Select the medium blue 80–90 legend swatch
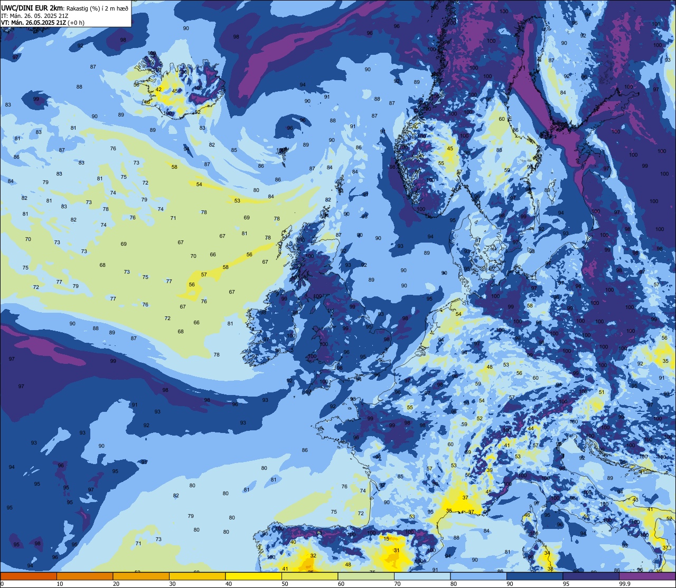This screenshot has width=676, height=588. click(x=478, y=576)
